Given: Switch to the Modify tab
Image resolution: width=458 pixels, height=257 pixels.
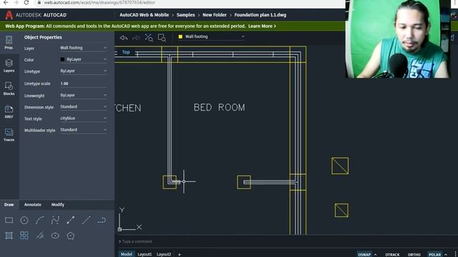Looking at the screenshot, I should point(58,205).
